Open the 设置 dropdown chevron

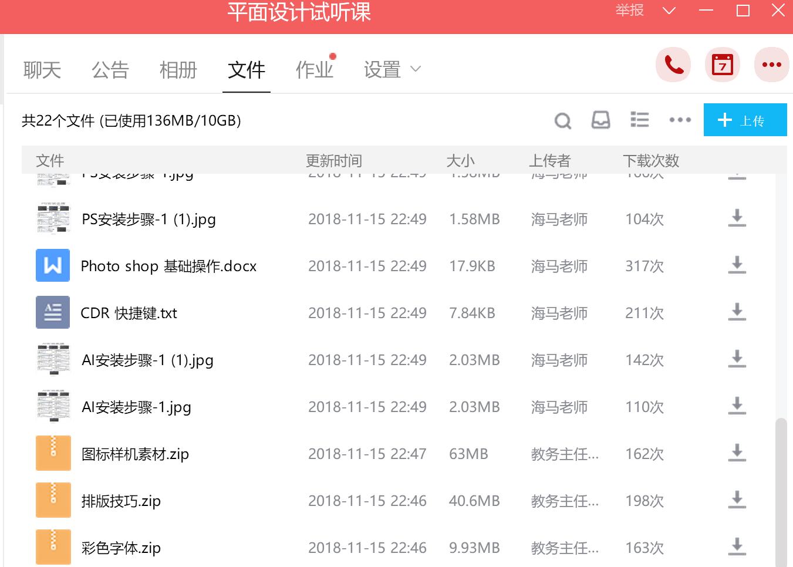tap(416, 69)
